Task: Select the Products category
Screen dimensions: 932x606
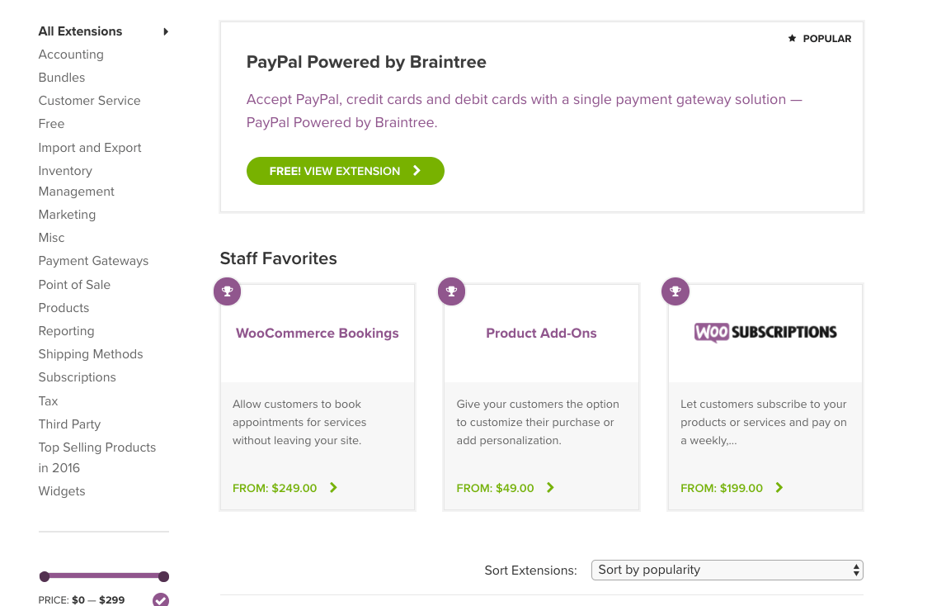Action: pos(64,308)
